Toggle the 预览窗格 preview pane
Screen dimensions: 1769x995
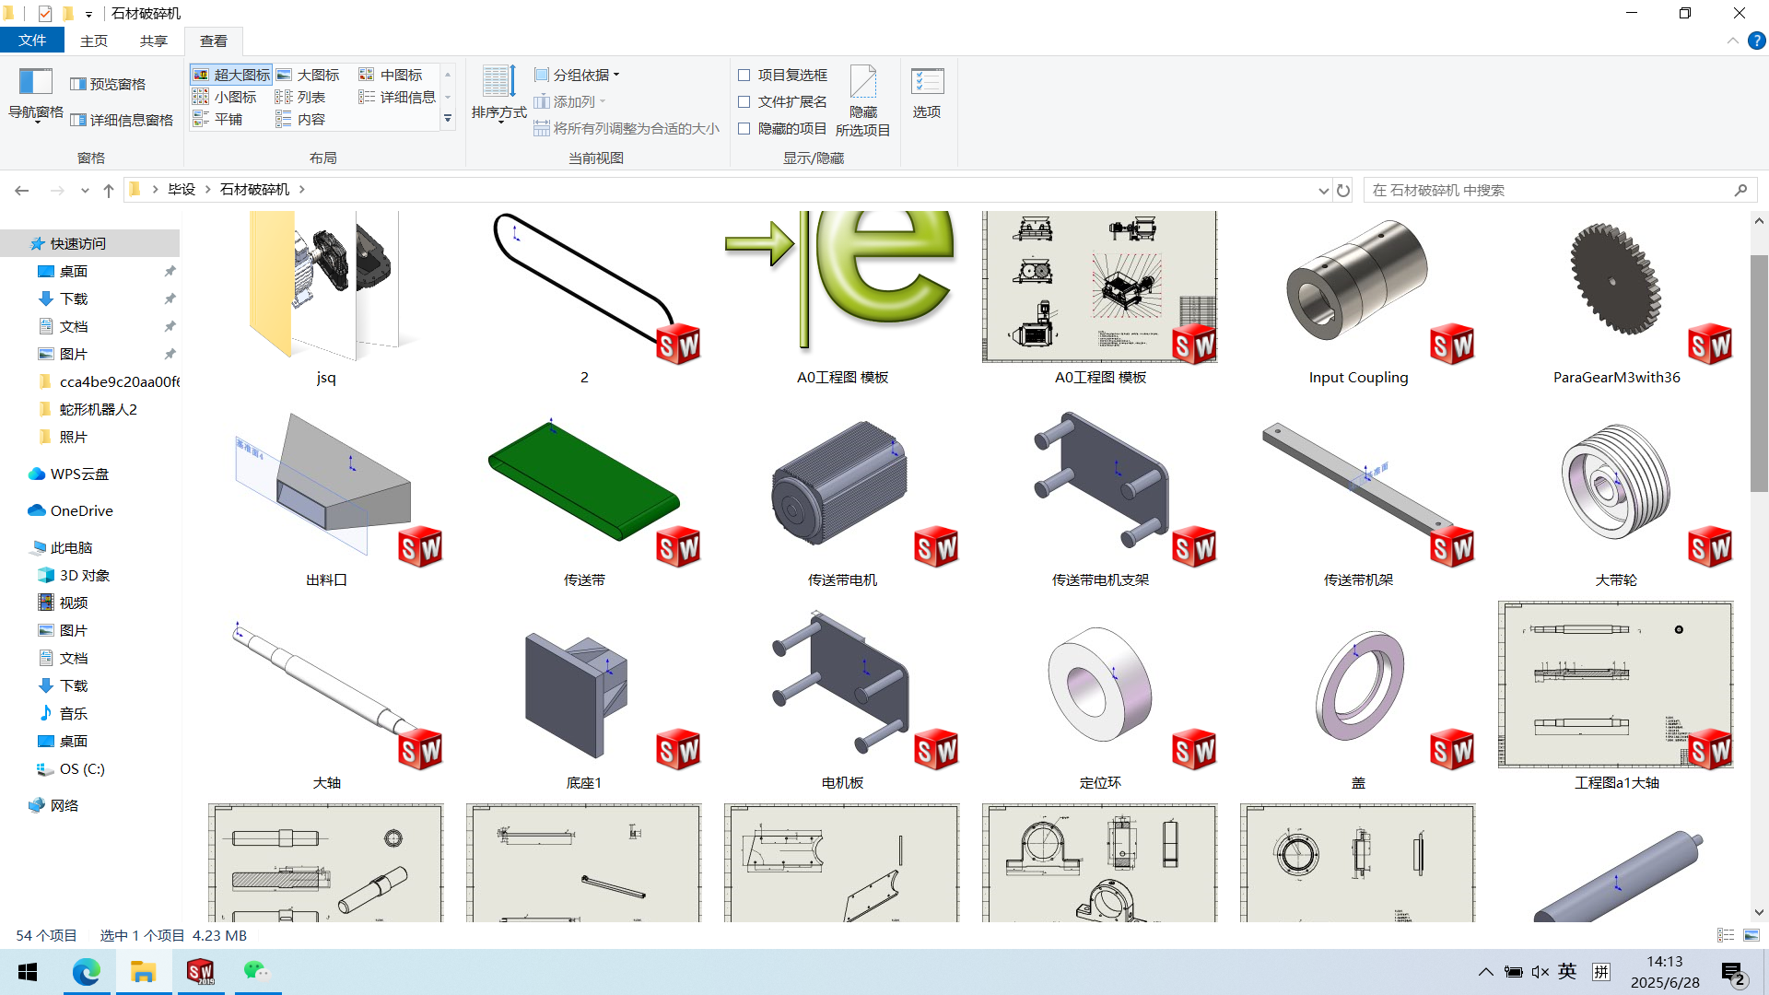108,84
